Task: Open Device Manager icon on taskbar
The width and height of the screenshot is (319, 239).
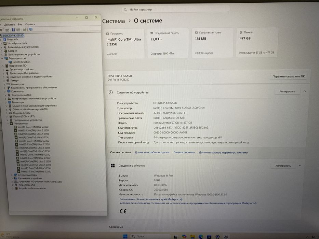Action: tap(226, 237)
